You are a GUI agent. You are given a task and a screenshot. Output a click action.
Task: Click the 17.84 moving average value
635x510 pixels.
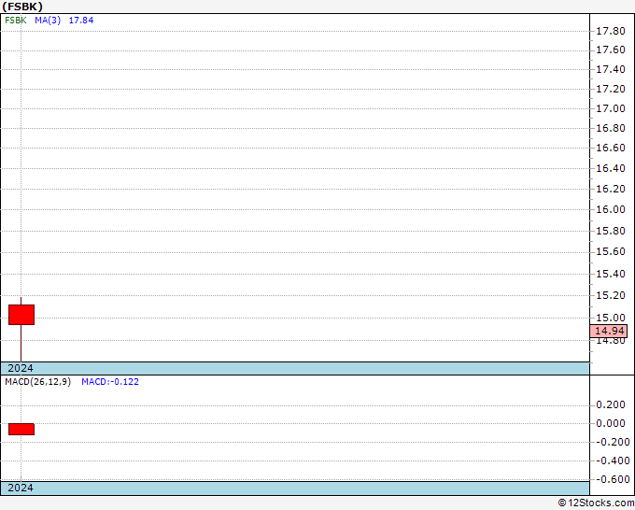coord(81,21)
